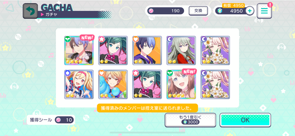Screen dimensions: 295x136
Task: Tap the green sprout attribute icon on first card
Action: tap(67, 39)
